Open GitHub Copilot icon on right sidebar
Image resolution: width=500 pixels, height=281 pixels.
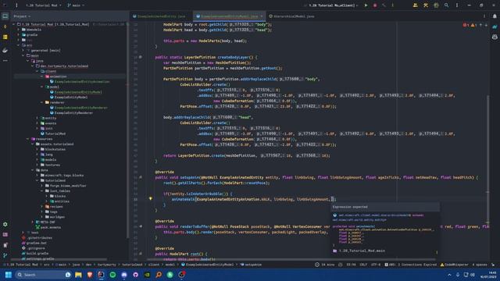click(x=495, y=37)
